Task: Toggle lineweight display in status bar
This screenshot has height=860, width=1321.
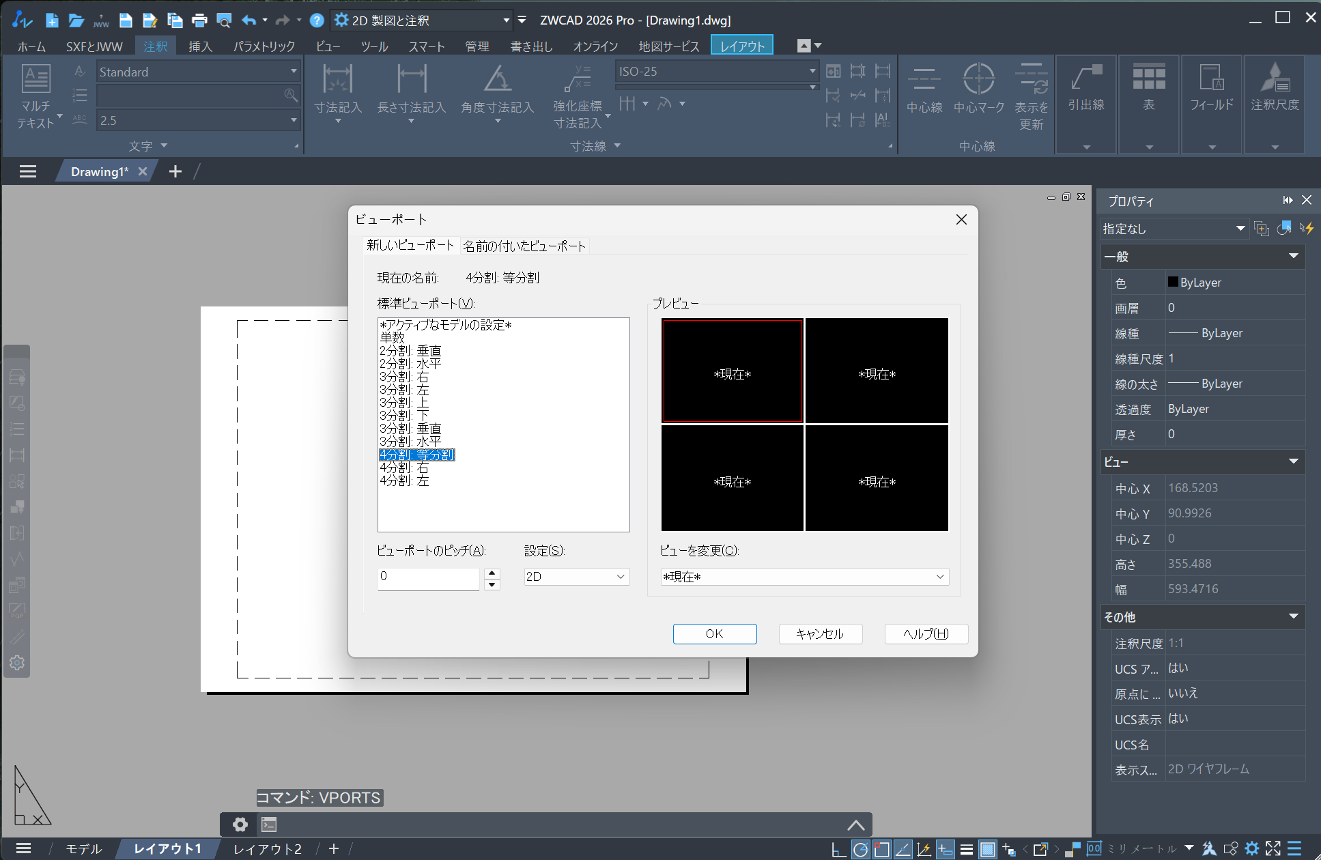Action: point(966,849)
